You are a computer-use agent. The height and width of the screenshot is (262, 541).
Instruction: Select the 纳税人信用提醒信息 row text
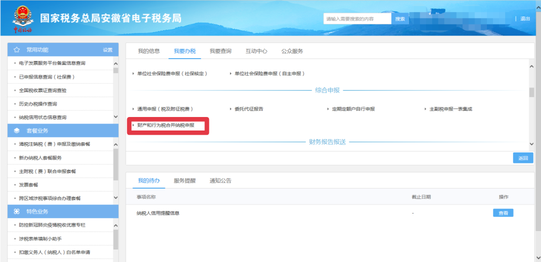coord(158,213)
